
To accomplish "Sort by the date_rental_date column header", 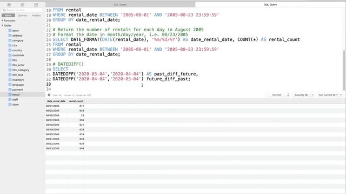I will [56, 101].
